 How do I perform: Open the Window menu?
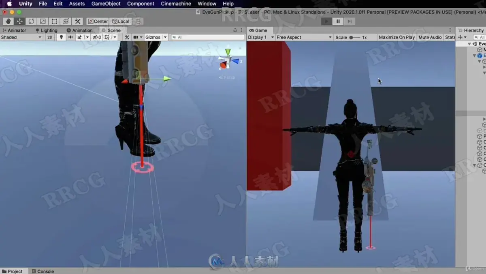click(x=207, y=4)
